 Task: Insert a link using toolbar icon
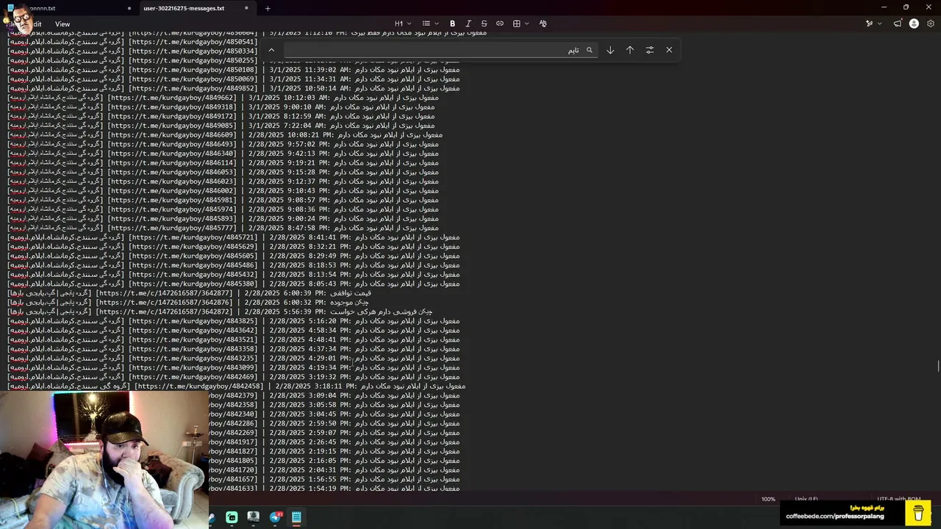point(500,24)
